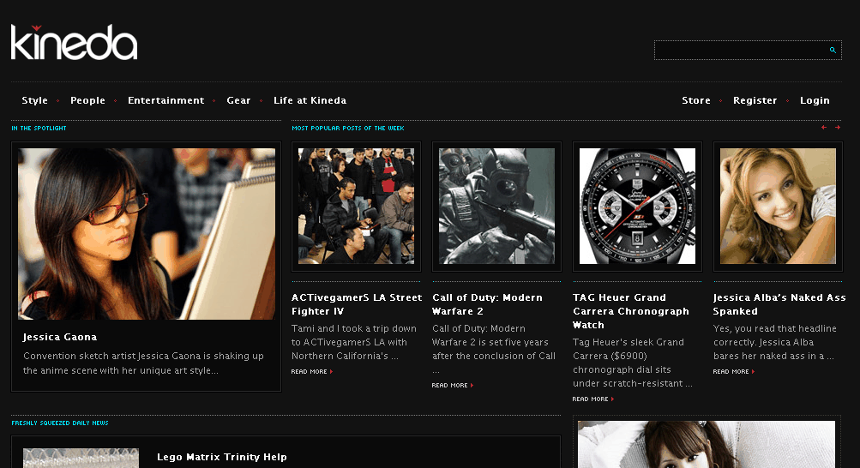Open the Call of Duty soldier thumbnail
Image resolution: width=860 pixels, height=468 pixels.
coord(497,207)
